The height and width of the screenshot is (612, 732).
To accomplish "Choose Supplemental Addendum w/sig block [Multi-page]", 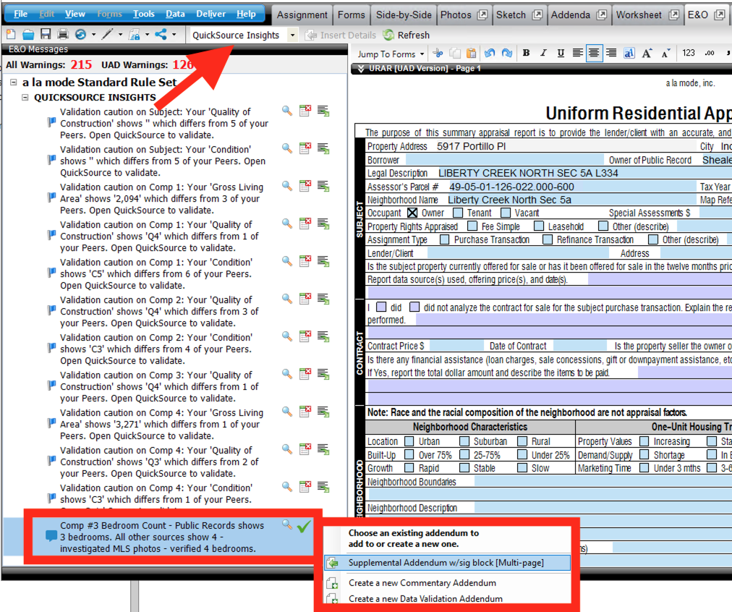I will point(448,563).
